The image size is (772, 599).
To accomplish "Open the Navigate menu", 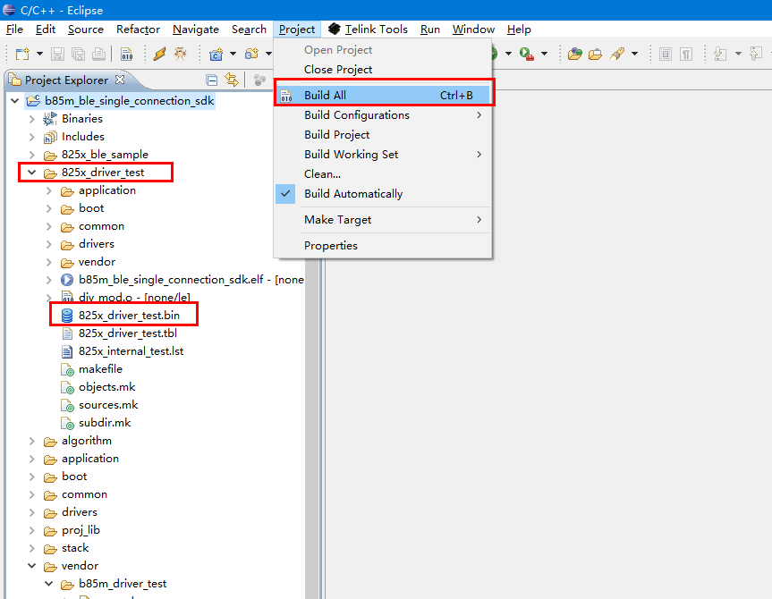I will 196,30.
